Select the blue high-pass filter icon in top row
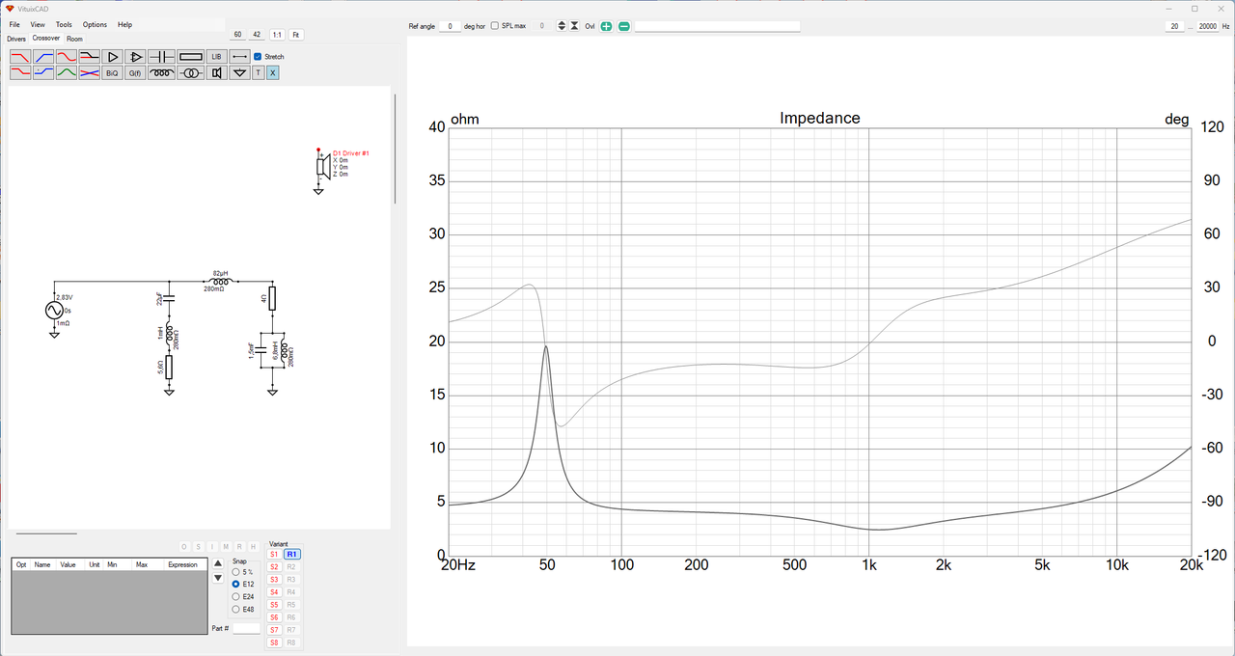Viewport: 1235px width, 656px height. tap(42, 57)
